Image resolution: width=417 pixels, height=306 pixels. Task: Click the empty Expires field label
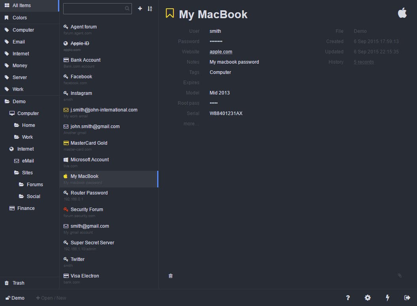point(191,83)
